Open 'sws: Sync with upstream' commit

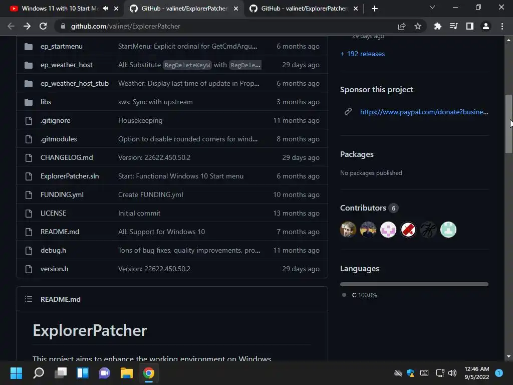click(x=155, y=102)
